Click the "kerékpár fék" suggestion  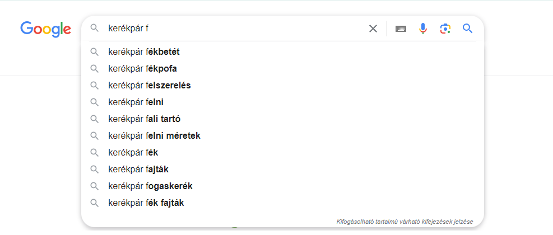pyautogui.click(x=133, y=153)
